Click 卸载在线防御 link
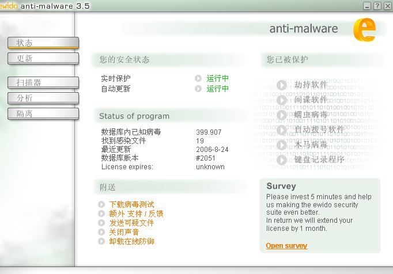This screenshot has width=393, height=274. point(131,241)
